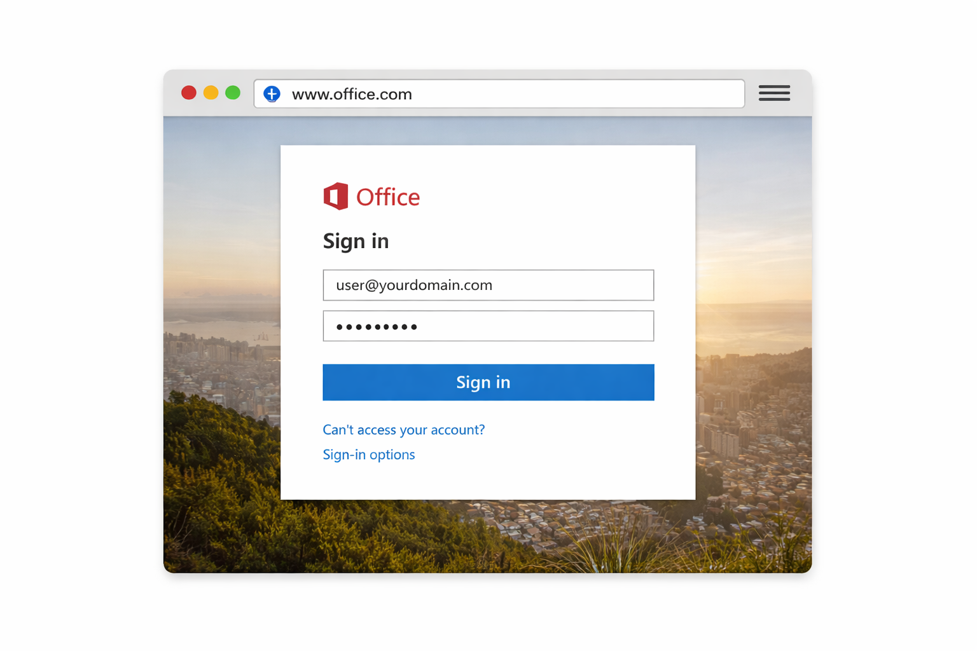
Task: Focus the password field with dots
Action: (488, 326)
